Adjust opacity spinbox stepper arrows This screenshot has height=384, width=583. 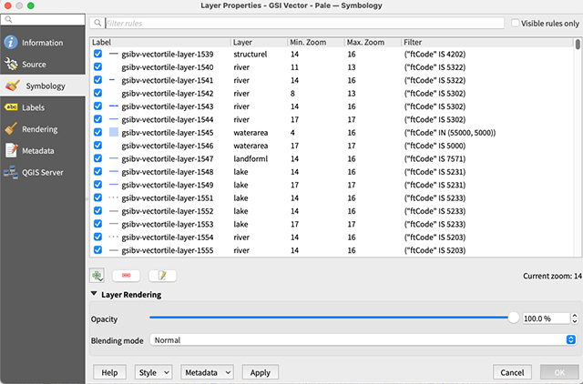coord(575,318)
